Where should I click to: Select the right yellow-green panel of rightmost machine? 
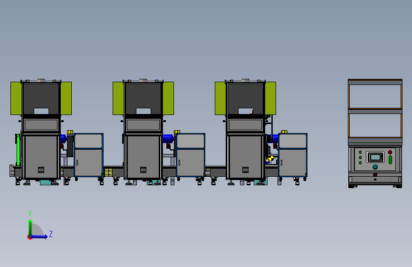[x=270, y=98]
